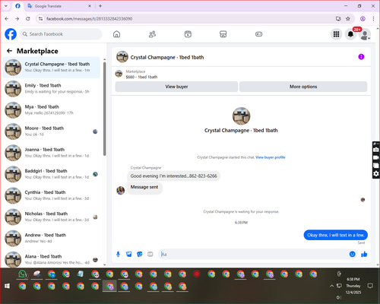This screenshot has height=304, width=380.
Task: Expand the browser tab search dropdown
Action: (6, 6)
